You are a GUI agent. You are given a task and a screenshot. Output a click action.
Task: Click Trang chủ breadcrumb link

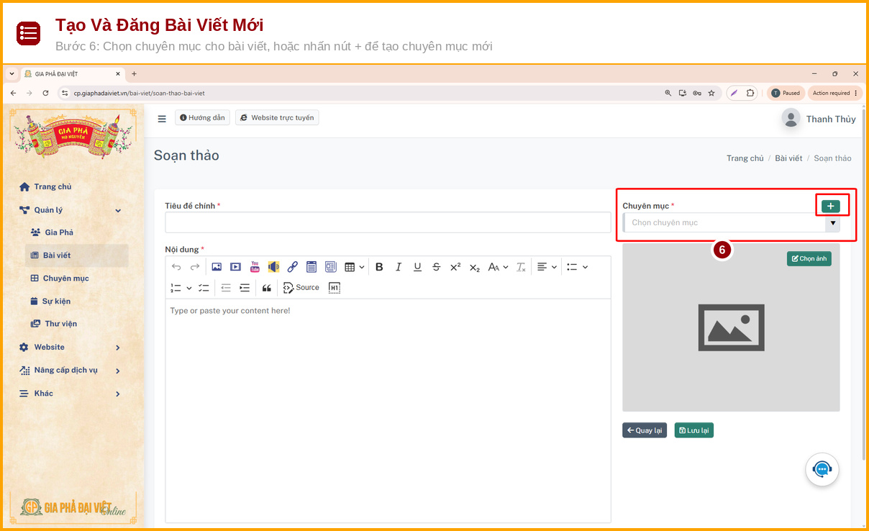tap(745, 158)
